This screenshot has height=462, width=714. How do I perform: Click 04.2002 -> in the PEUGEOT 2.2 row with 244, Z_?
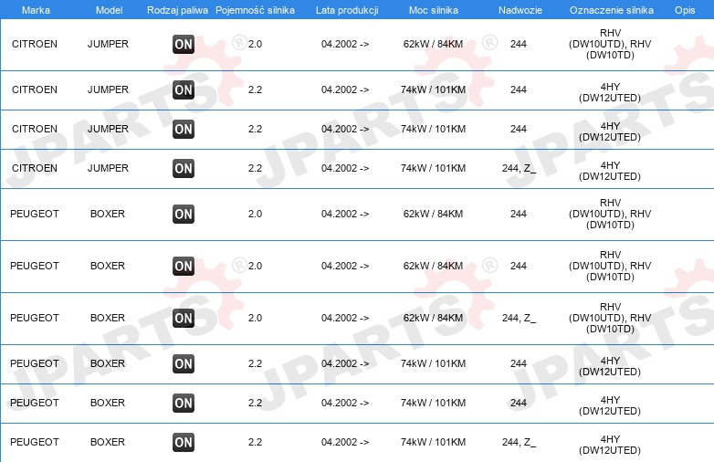point(345,443)
